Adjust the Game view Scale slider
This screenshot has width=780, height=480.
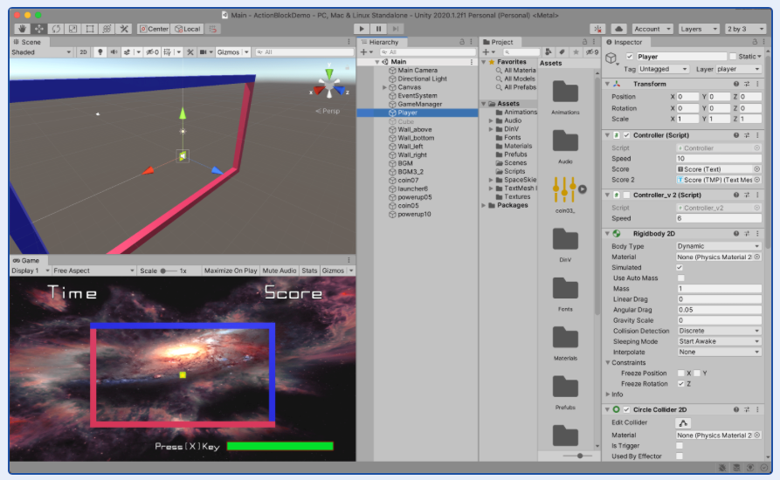click(x=168, y=271)
